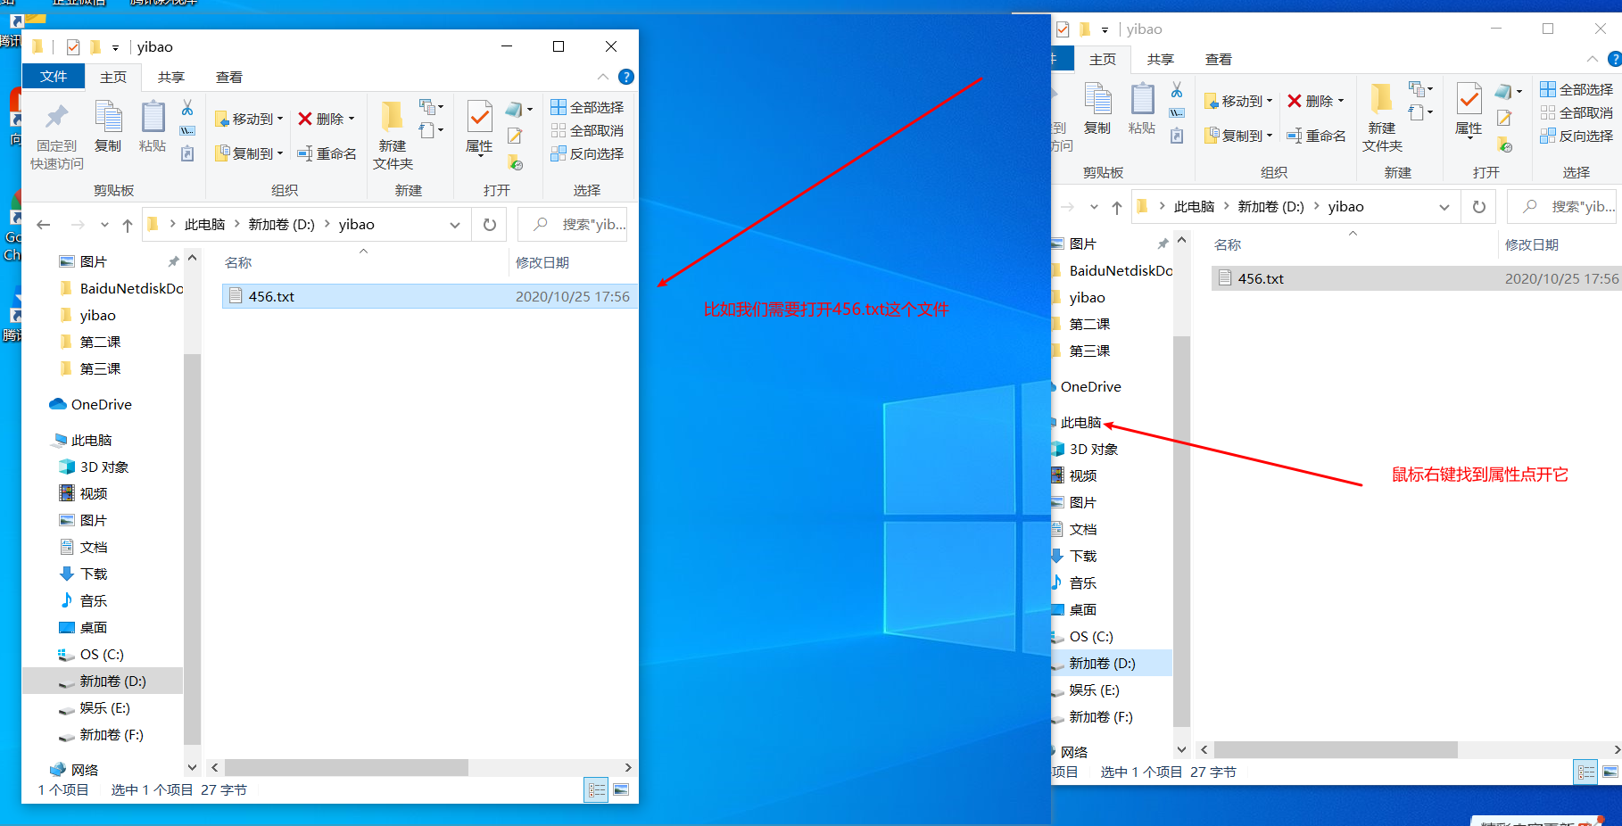Viewport: 1622px width, 826px height.
Task: Collapse the ribbon in left window
Action: pyautogui.click(x=603, y=77)
